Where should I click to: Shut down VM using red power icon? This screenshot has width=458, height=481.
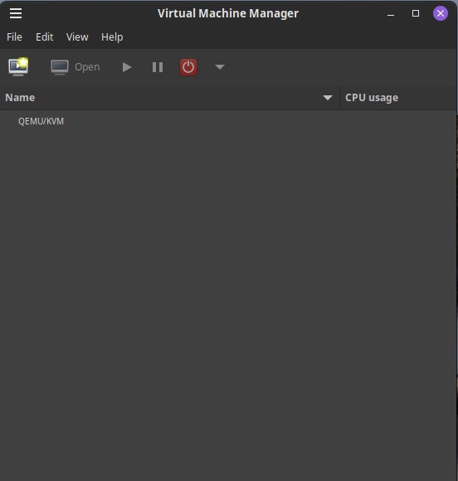(188, 67)
